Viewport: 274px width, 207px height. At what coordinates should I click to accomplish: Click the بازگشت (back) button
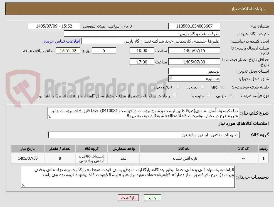pyautogui.click(x=128, y=198)
